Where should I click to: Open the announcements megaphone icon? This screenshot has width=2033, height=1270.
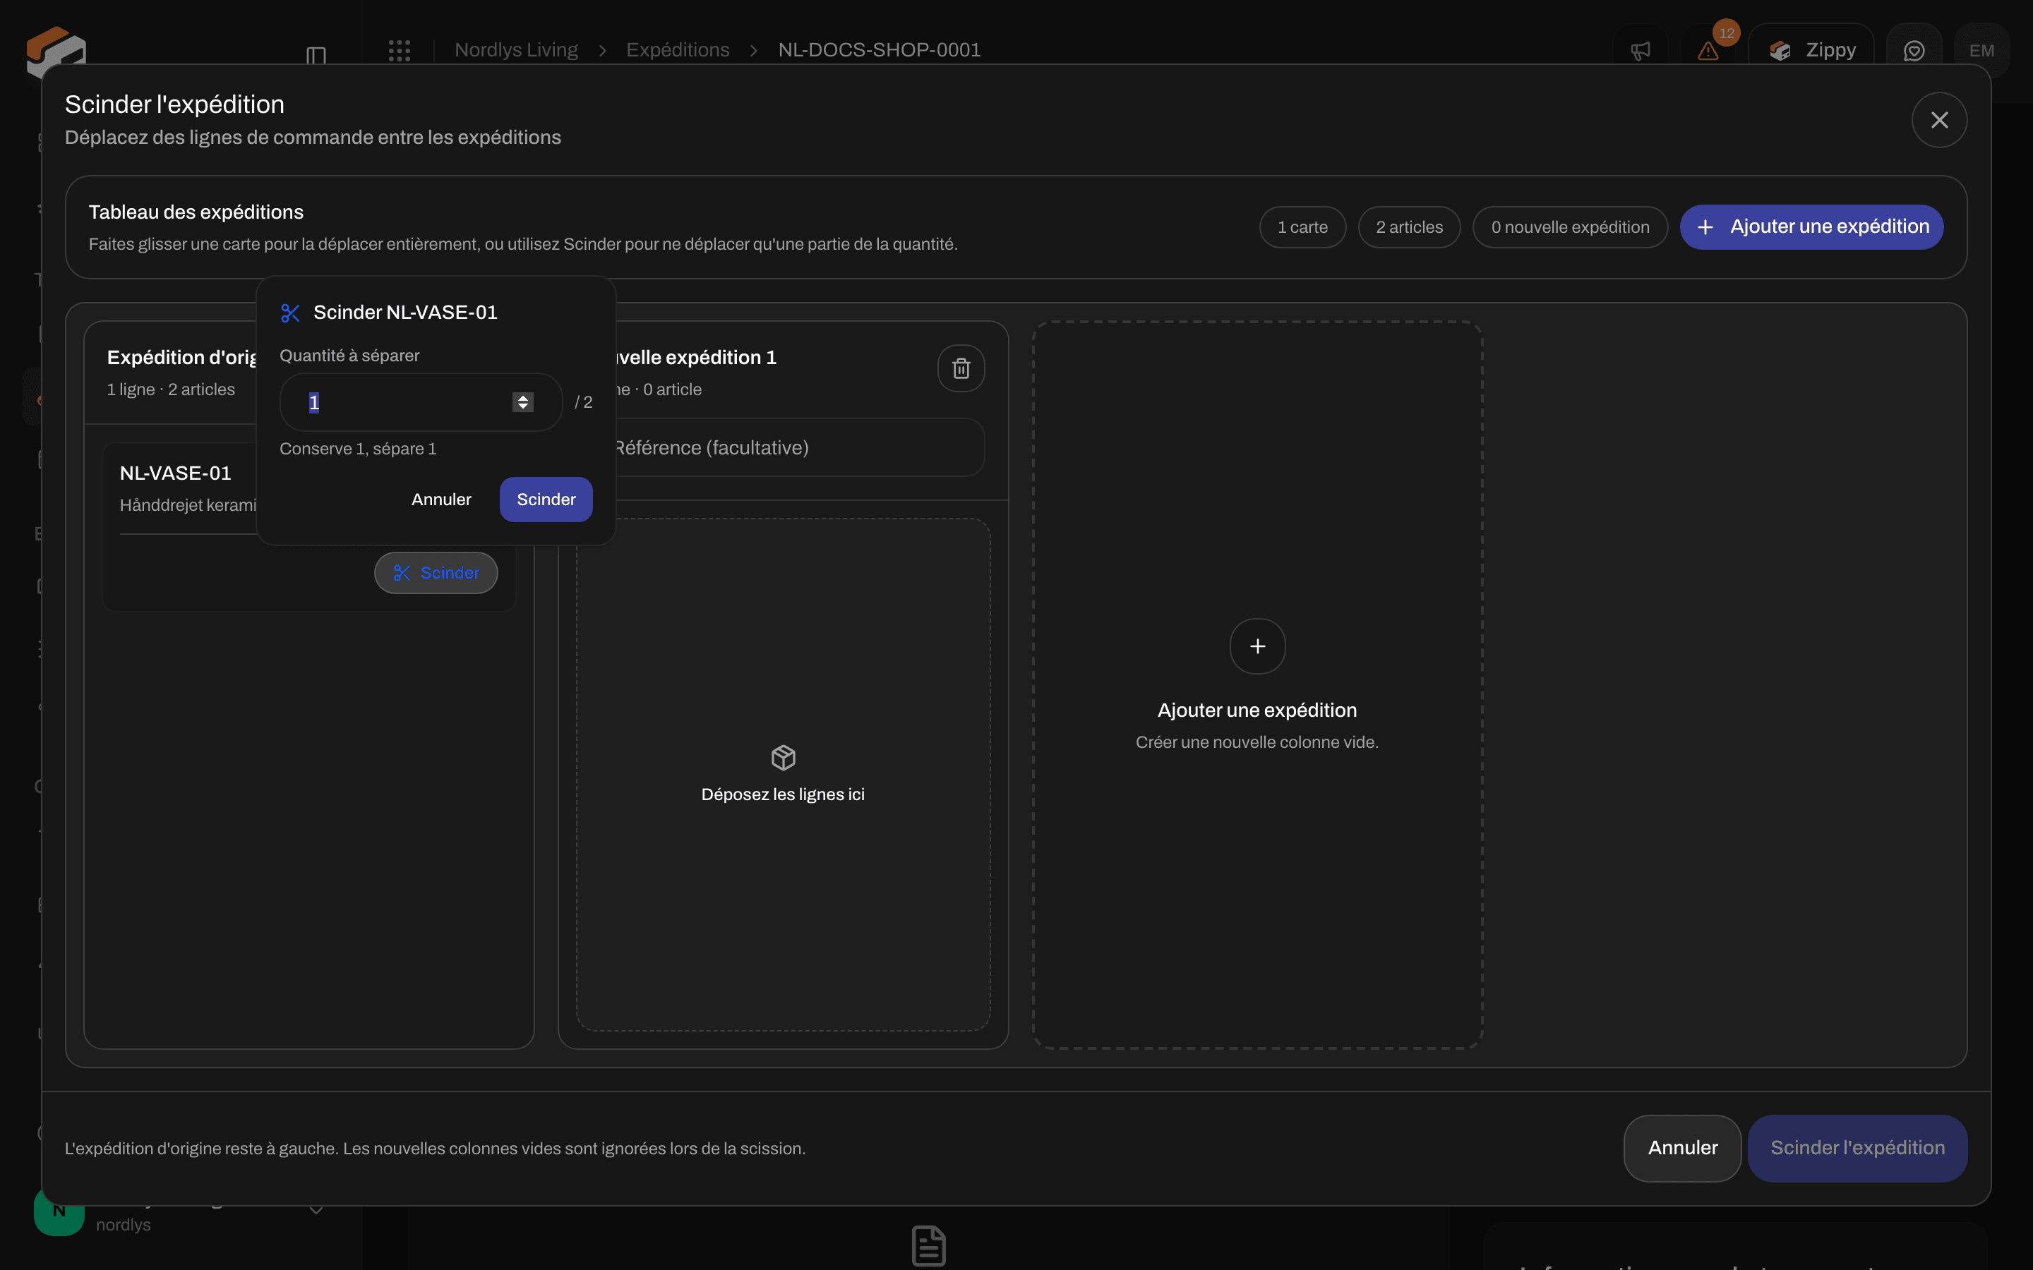(x=1640, y=50)
